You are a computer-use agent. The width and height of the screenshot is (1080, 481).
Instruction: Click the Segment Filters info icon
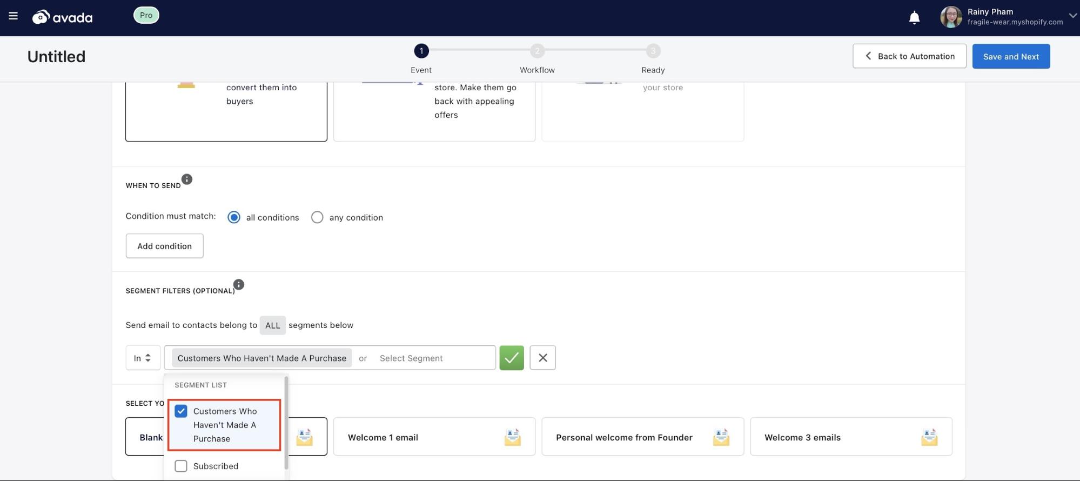click(239, 285)
